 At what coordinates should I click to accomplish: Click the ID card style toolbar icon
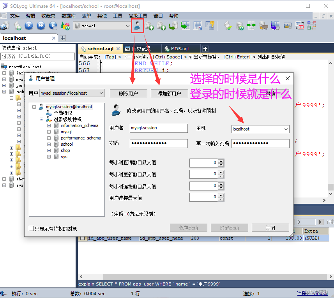(287, 26)
